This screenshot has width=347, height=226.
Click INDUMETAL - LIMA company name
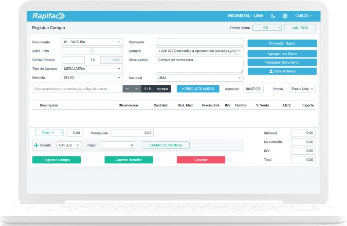245,16
